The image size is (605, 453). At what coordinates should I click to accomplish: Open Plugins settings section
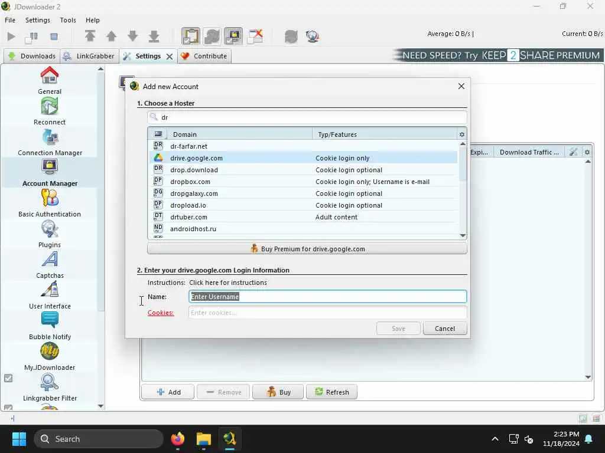click(x=50, y=234)
